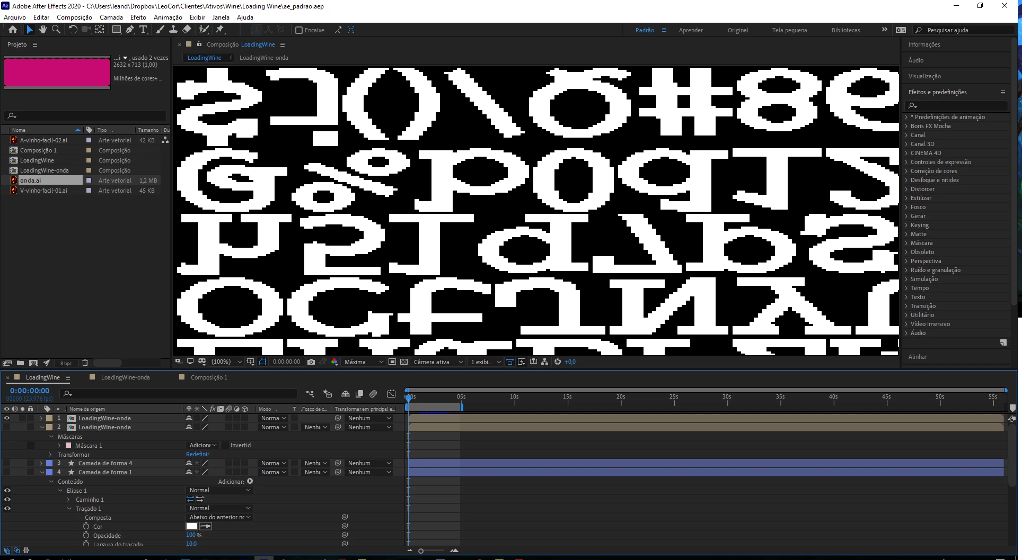Select the Rotation tool
The height and width of the screenshot is (560, 1022).
pyautogui.click(x=73, y=30)
